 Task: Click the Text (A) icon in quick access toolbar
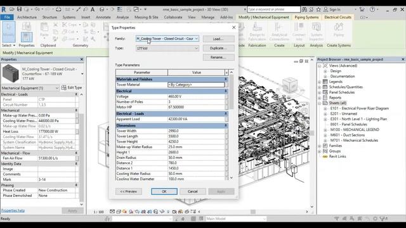point(93,9)
